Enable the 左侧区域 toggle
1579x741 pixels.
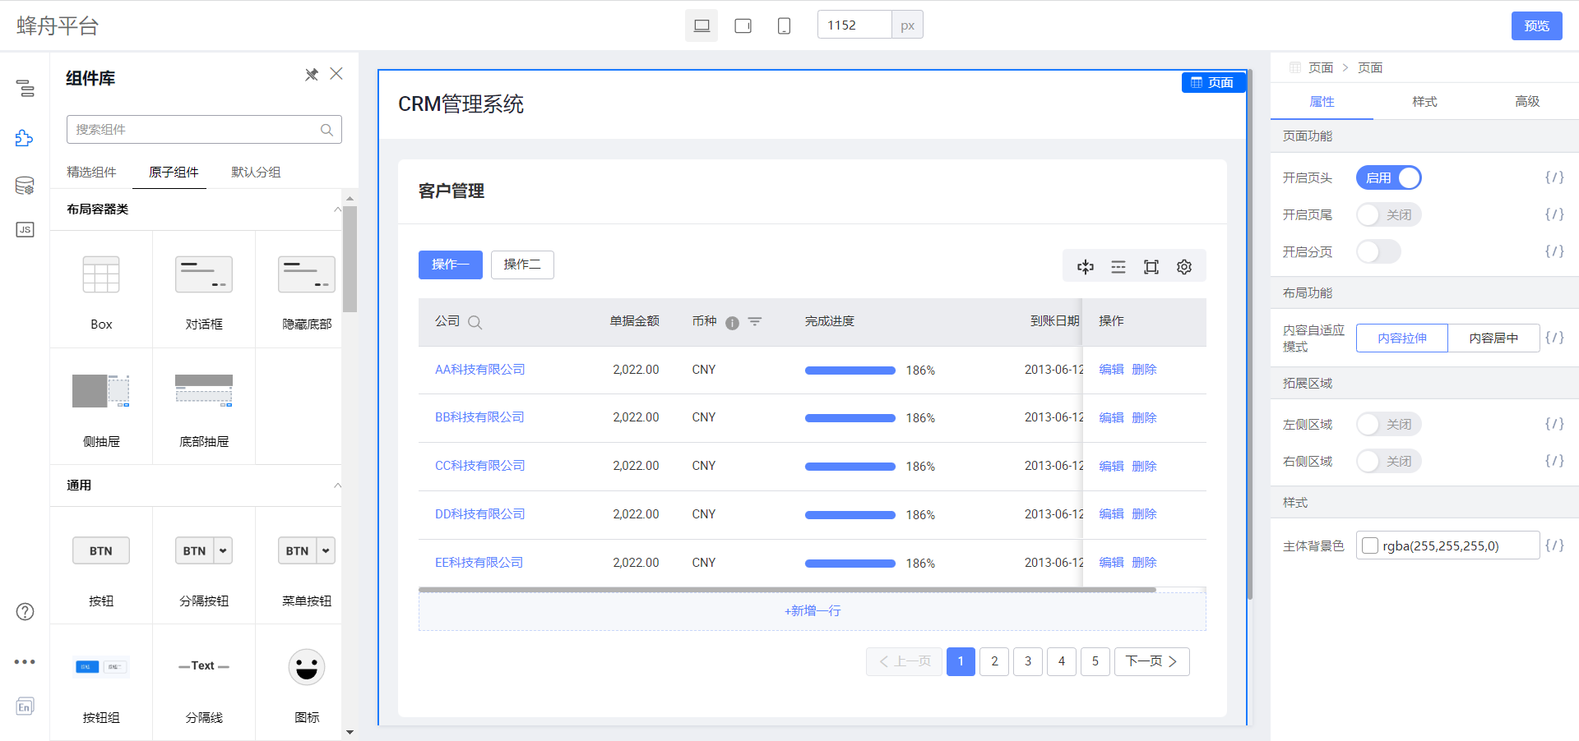(1388, 424)
